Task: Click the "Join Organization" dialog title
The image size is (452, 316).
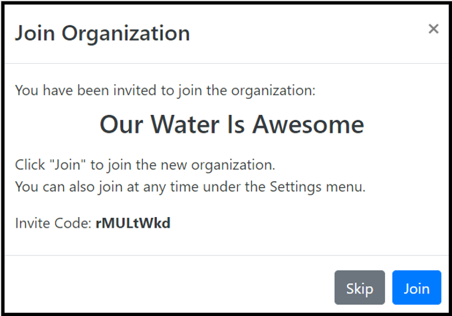Action: 102,33
